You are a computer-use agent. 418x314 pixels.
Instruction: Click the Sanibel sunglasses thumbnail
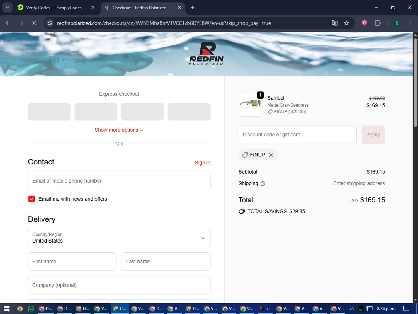tap(251, 105)
